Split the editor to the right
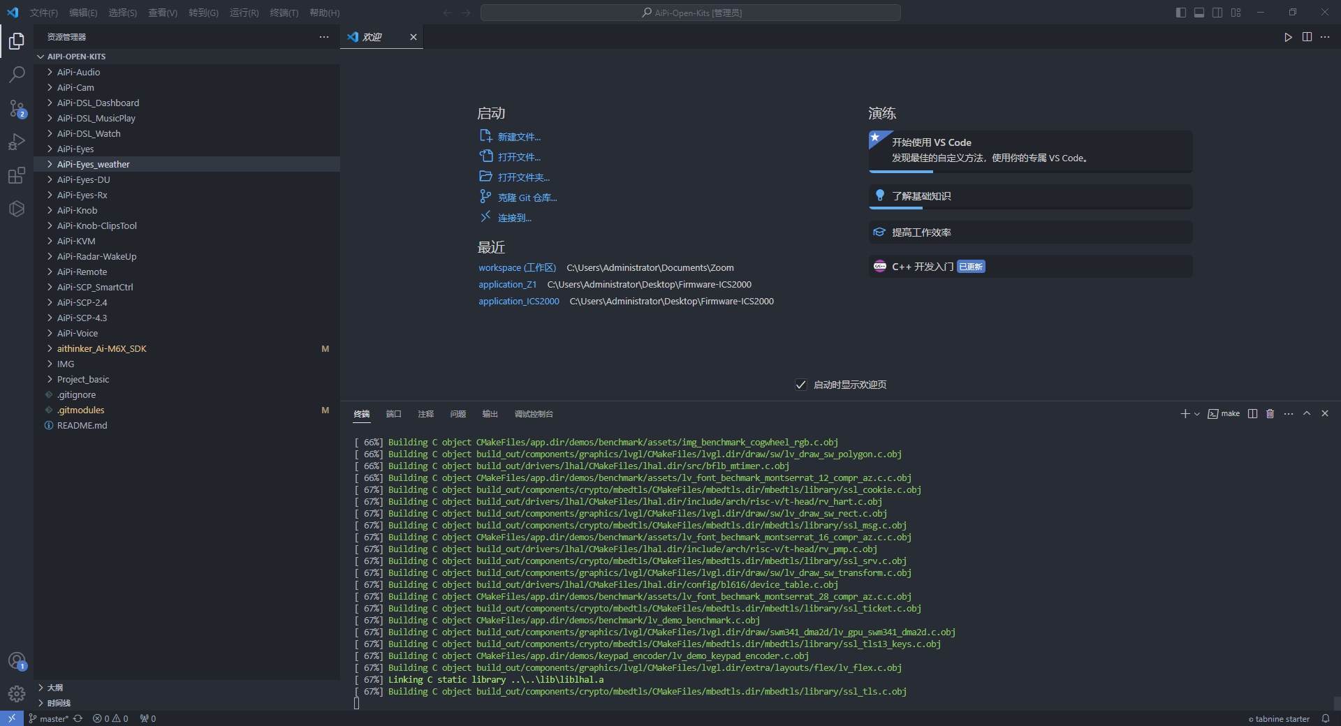The width and height of the screenshot is (1341, 726). point(1307,37)
